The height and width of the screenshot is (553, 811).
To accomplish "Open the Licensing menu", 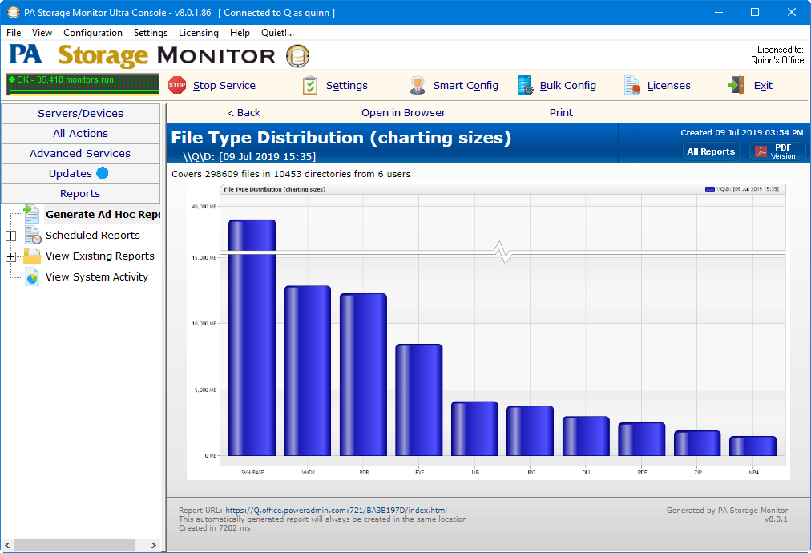I will tap(198, 33).
